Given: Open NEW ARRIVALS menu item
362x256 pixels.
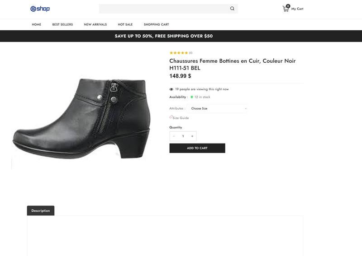Looking at the screenshot, I should [x=95, y=24].
